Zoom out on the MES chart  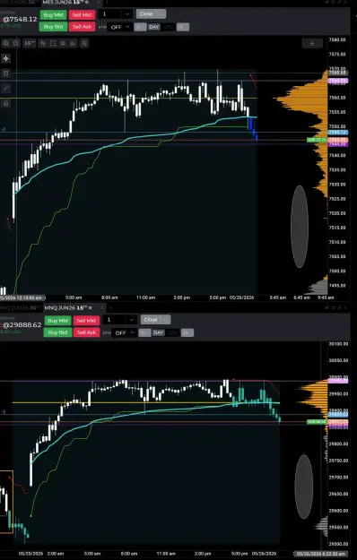click(x=16, y=43)
